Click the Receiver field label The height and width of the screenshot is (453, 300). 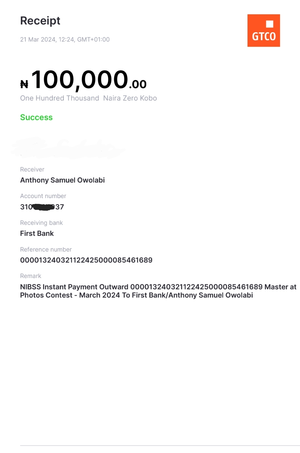pos(32,169)
